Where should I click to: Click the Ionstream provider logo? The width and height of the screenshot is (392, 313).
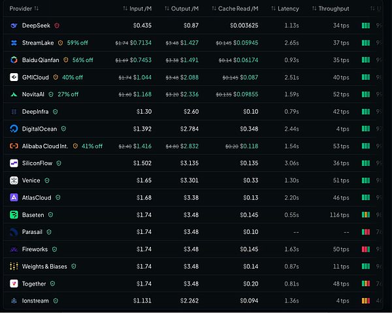pos(14,301)
